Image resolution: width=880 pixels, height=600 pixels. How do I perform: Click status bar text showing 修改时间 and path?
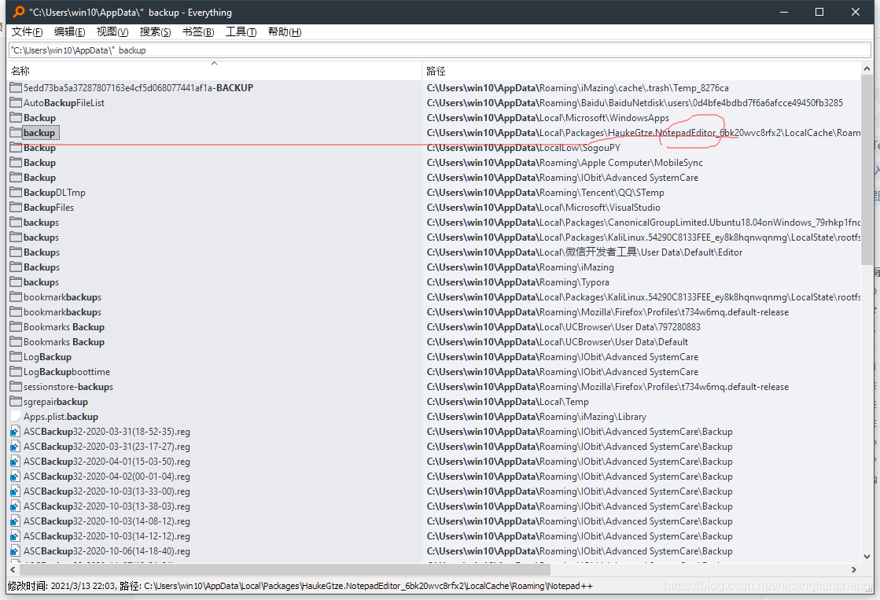pos(300,586)
